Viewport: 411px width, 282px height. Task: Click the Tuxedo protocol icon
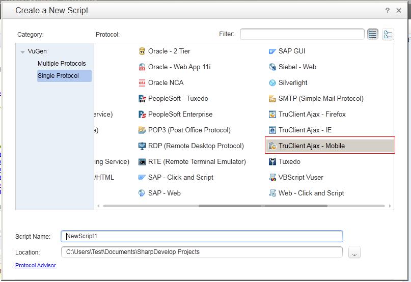272,162
